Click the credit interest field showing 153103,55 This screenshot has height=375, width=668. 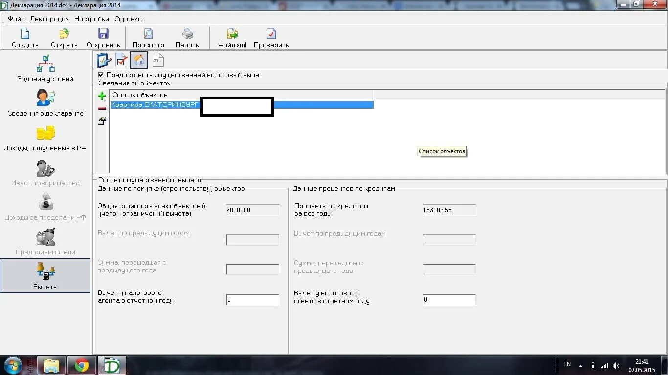point(449,210)
